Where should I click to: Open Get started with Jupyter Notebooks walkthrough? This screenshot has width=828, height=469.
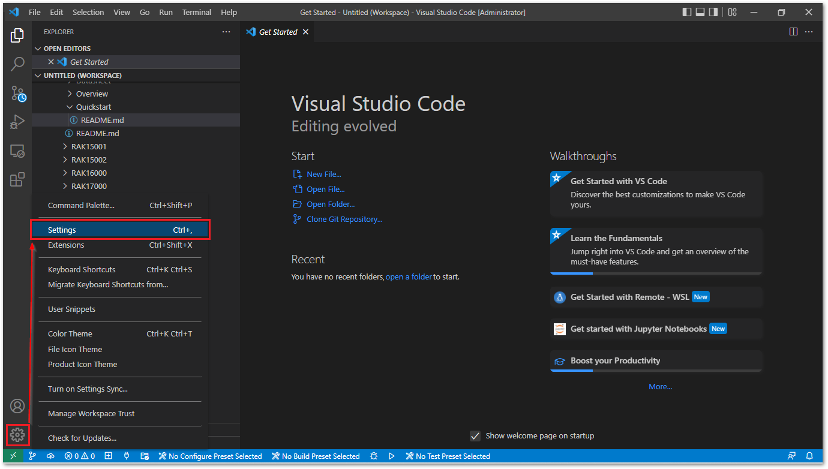coord(656,329)
